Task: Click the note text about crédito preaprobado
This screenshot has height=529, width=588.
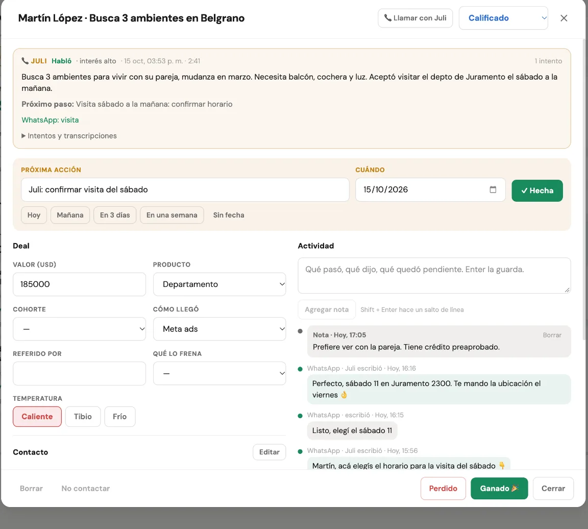Action: (406, 347)
